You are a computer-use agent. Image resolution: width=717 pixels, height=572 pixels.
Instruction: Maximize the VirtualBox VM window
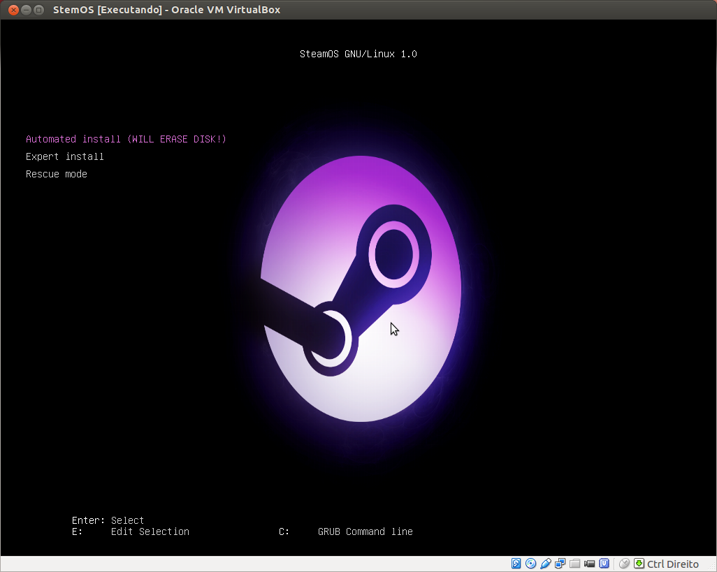coord(39,10)
